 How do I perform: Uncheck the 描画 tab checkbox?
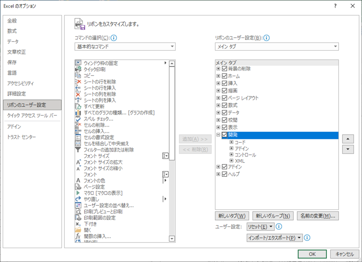[224, 90]
